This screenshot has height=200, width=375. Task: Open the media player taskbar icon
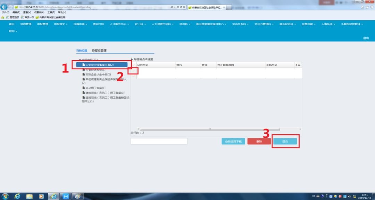coord(41,196)
